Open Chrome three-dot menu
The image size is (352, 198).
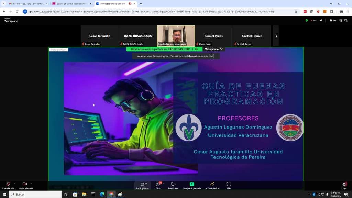click(x=348, y=12)
